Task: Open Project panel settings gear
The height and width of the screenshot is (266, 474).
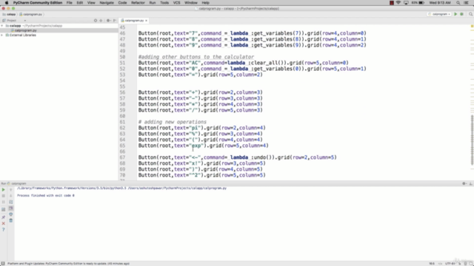Action: click(109, 21)
